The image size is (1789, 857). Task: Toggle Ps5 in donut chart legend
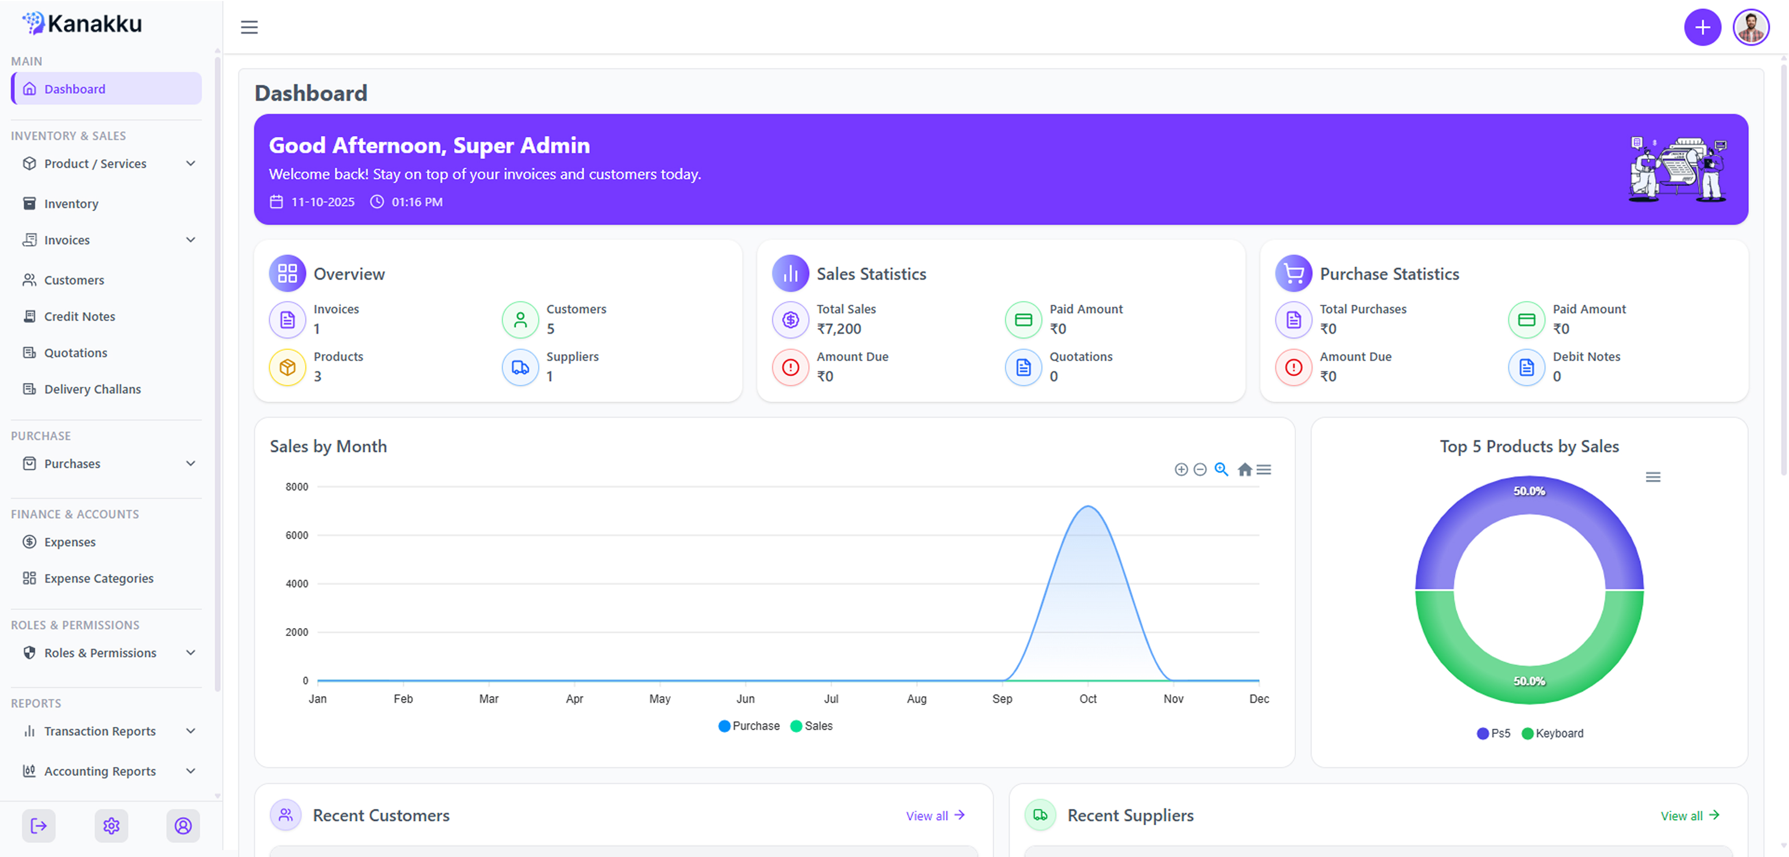[1493, 733]
